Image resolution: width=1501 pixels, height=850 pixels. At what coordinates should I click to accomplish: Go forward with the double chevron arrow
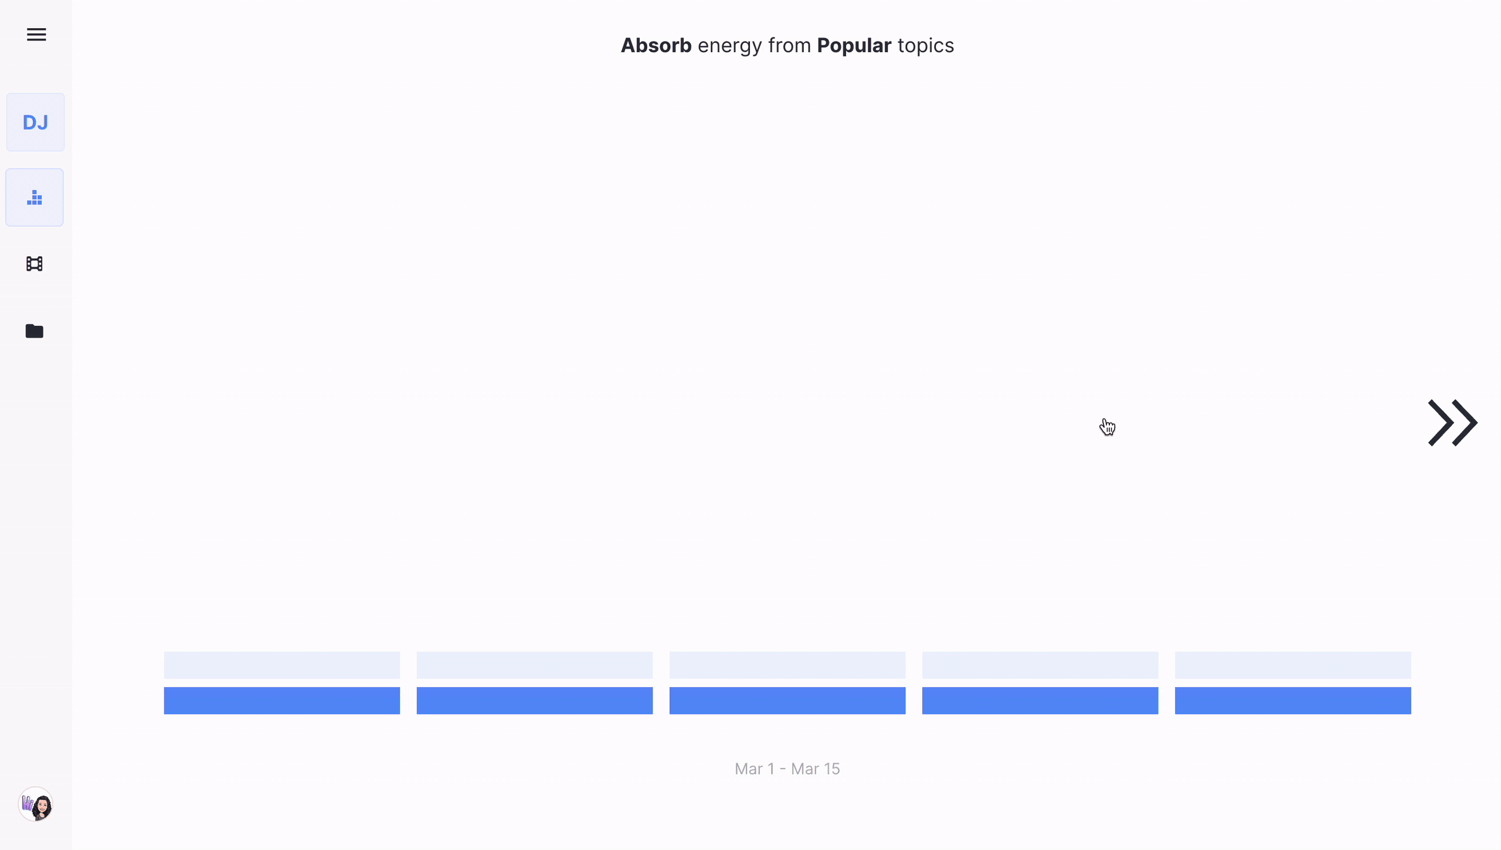(x=1452, y=423)
